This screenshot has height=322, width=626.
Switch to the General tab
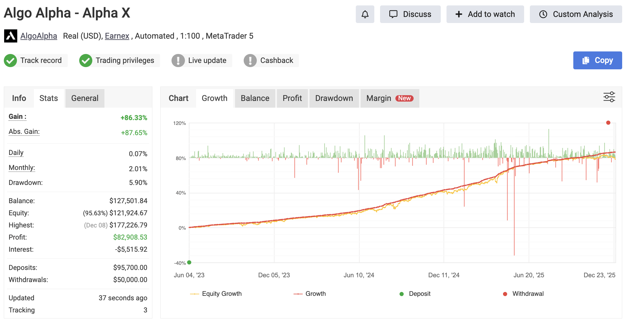tap(85, 98)
